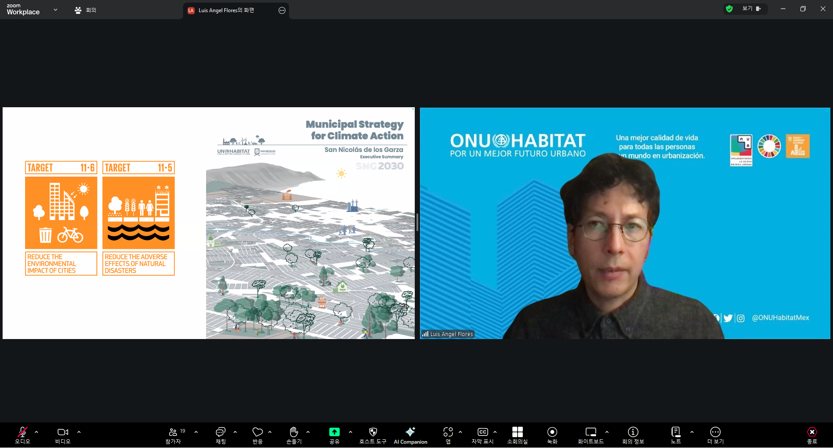This screenshot has width=833, height=448.
Task: Click the signal strength bars icon
Action: click(425, 334)
